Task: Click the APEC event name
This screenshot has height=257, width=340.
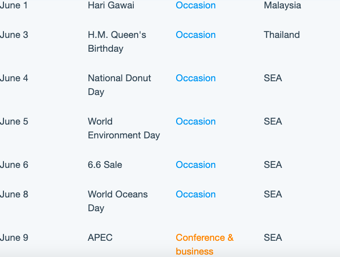Action: click(100, 238)
